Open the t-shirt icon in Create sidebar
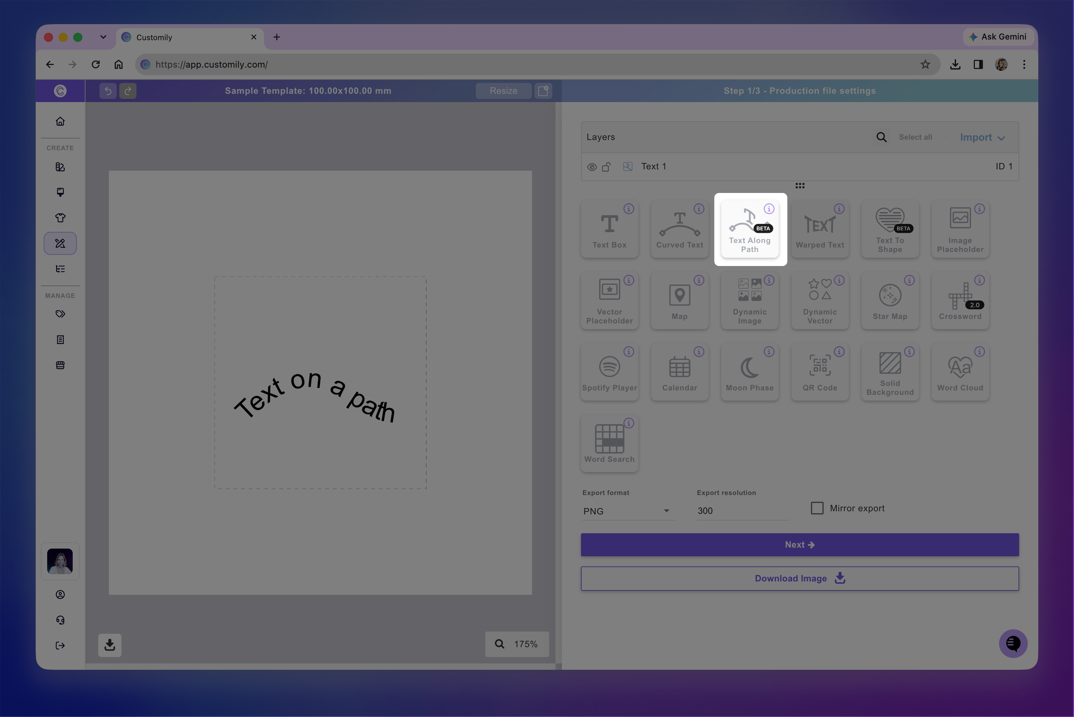 (60, 218)
